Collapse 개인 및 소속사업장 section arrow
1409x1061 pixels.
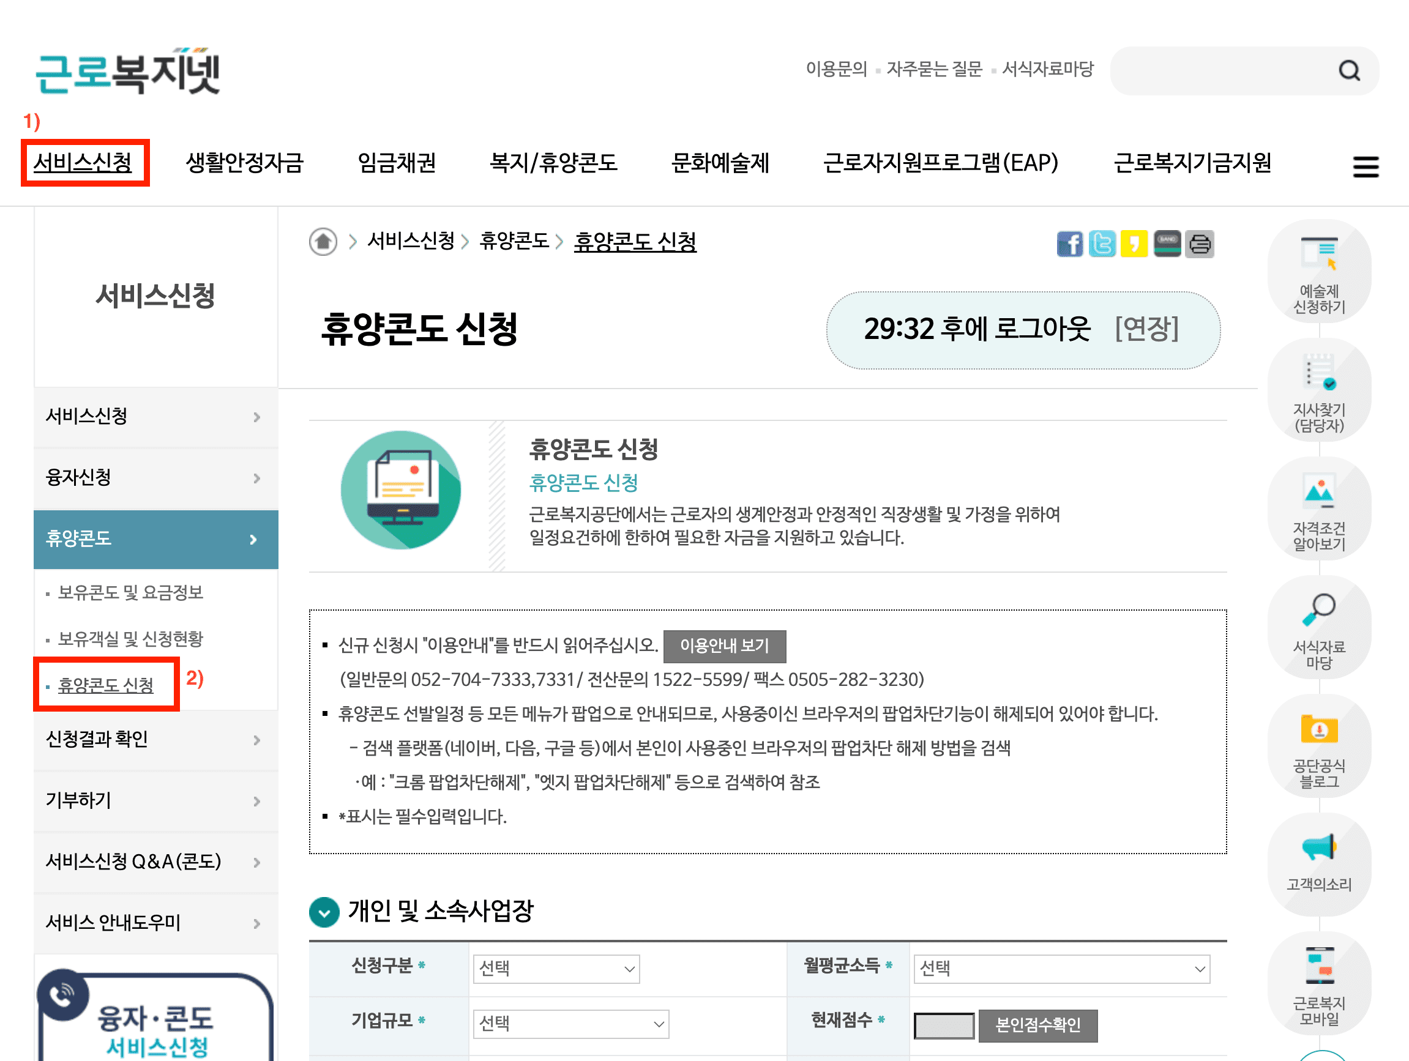(x=324, y=912)
